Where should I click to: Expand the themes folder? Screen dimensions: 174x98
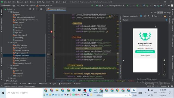click(11, 76)
